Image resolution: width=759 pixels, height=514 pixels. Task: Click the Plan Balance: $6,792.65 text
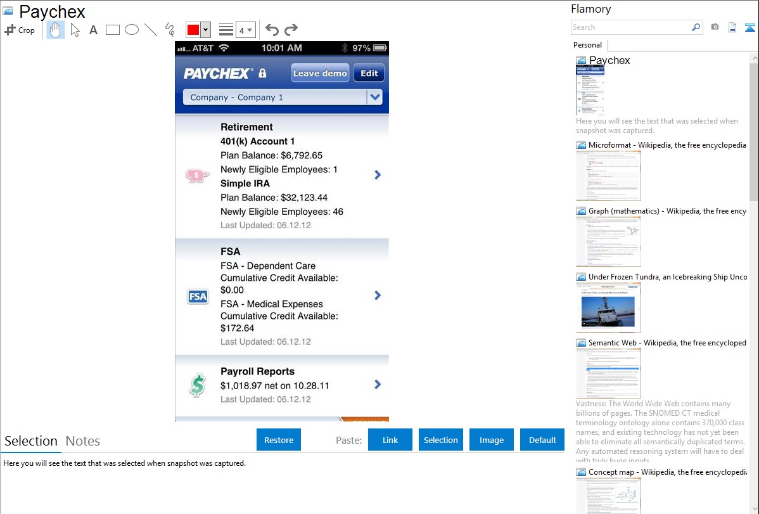[271, 155]
